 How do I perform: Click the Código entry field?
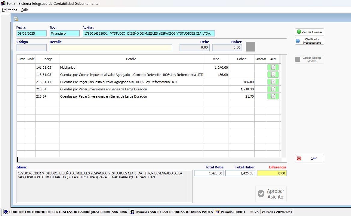(x=32, y=48)
